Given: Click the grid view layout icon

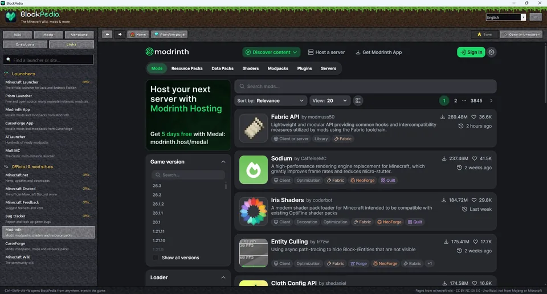Looking at the screenshot, I should (358, 100).
